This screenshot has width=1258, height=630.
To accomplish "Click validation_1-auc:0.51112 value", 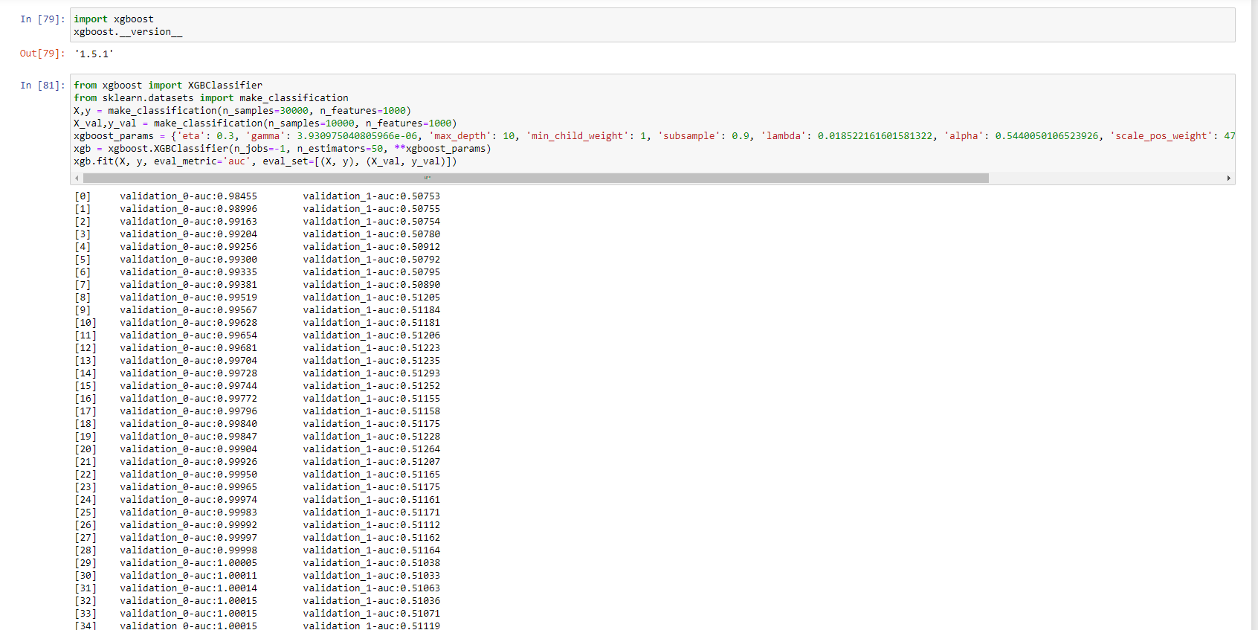I will point(372,525).
